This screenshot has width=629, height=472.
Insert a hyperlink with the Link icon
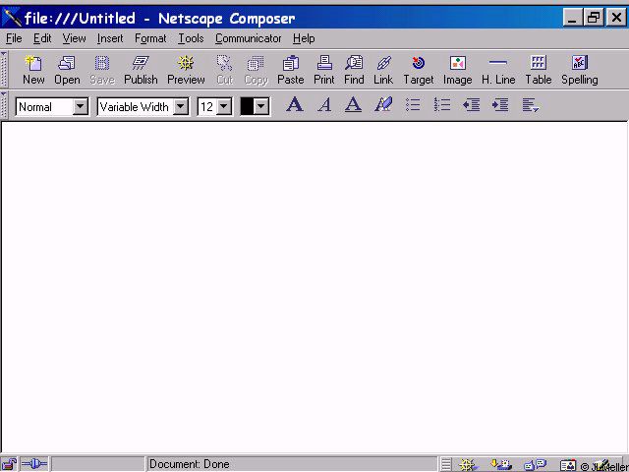pyautogui.click(x=383, y=70)
